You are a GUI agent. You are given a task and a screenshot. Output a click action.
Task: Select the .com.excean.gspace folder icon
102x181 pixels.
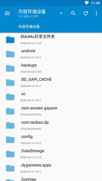(10, 111)
